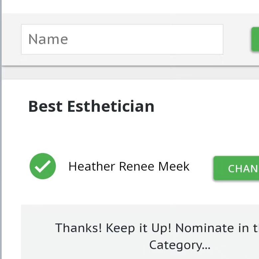259x259 pixels.
Task: Click the word Esthetician in the heading
Action: [x=111, y=106]
